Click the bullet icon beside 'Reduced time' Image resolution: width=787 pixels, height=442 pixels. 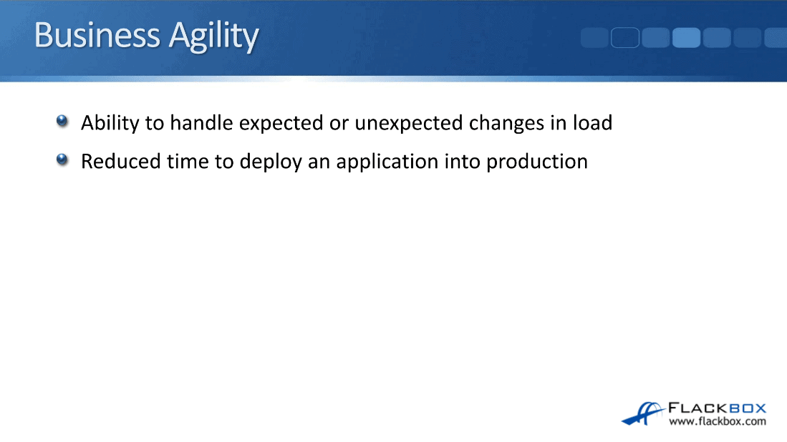tap(63, 159)
